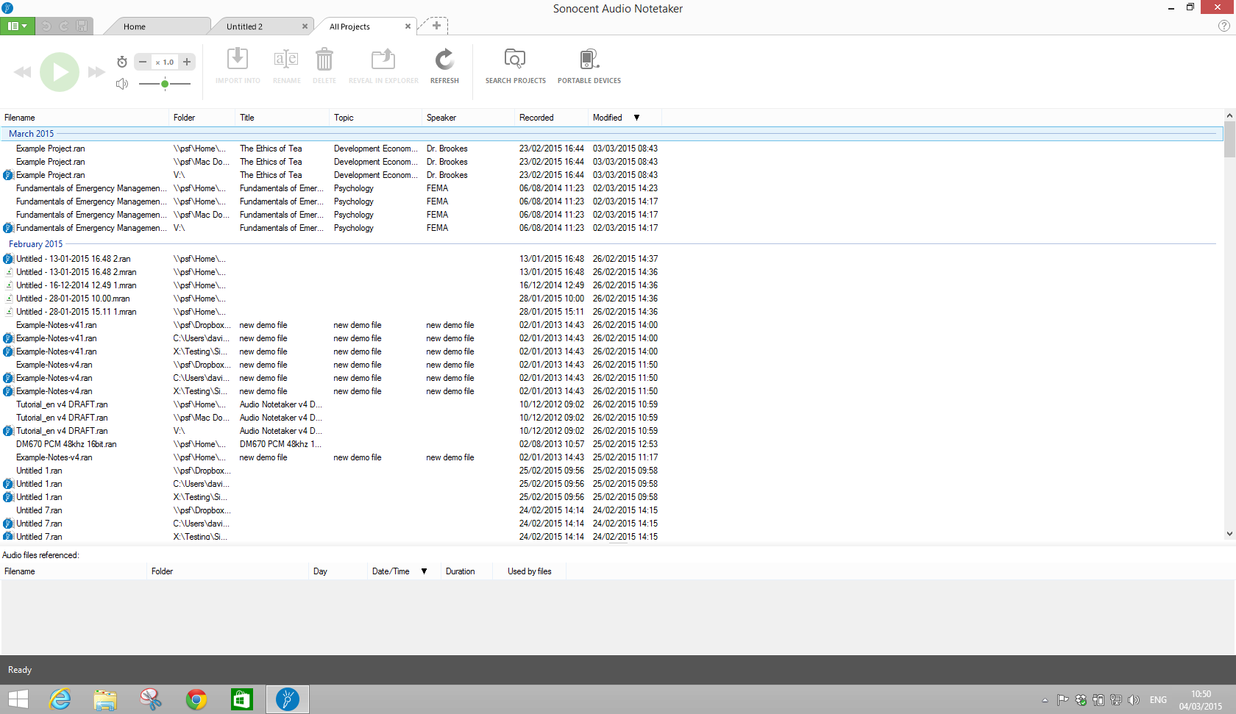This screenshot has width=1236, height=714.
Task: Click the Fast Forward playback button
Action: 96,72
